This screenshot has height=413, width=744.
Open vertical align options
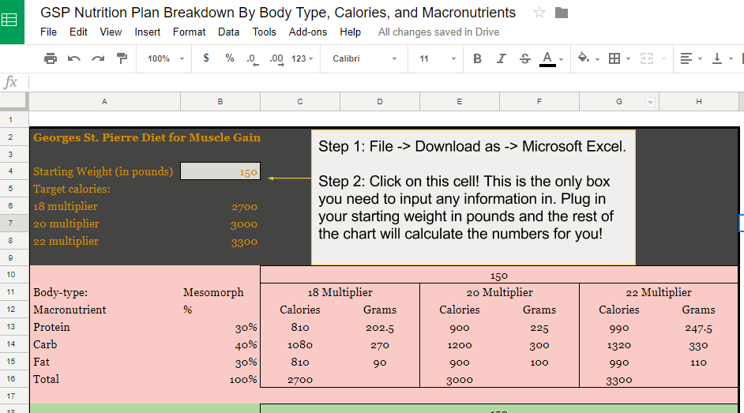(717, 58)
